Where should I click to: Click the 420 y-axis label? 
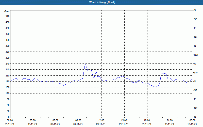(8, 34)
